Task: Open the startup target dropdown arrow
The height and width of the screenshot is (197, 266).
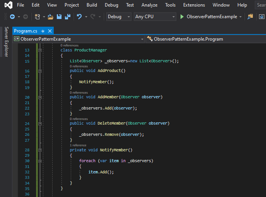Action: [240, 17]
